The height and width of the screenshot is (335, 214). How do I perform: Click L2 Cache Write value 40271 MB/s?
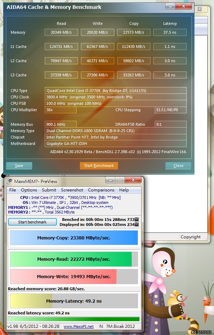coord(98,61)
